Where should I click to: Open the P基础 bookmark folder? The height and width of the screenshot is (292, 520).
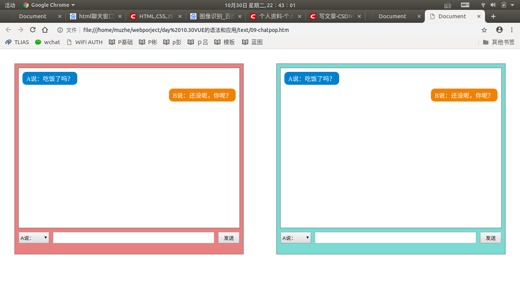pos(121,42)
